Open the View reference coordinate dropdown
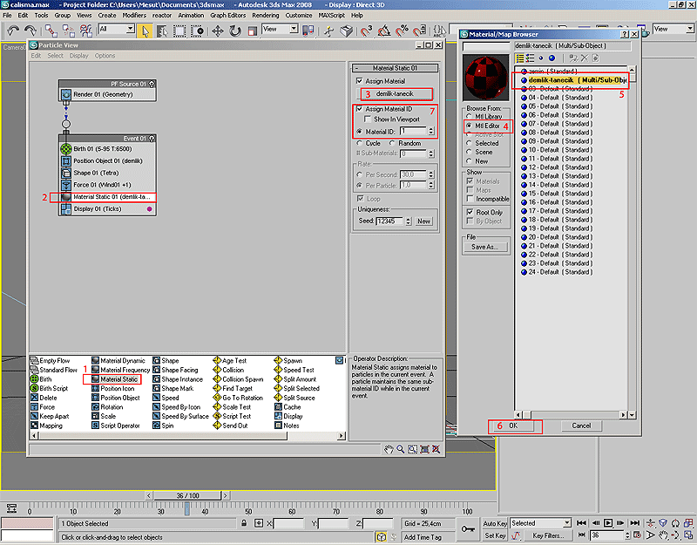 [x=279, y=30]
